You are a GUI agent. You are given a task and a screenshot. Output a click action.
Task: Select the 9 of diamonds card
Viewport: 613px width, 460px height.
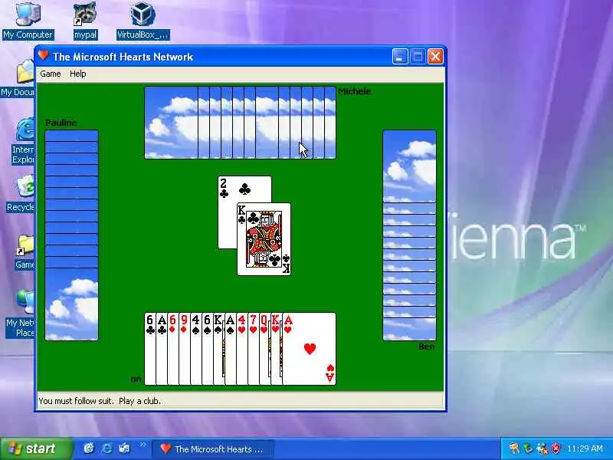coord(184,349)
